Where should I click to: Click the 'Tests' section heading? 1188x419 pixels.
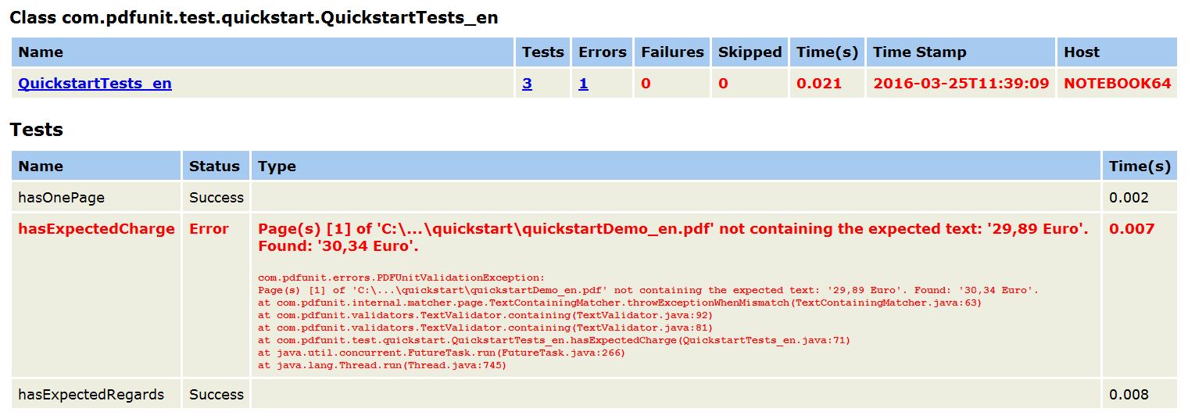point(36,130)
